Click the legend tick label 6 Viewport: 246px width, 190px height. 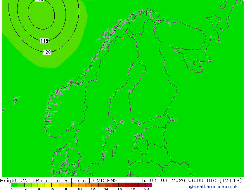click(52, 189)
